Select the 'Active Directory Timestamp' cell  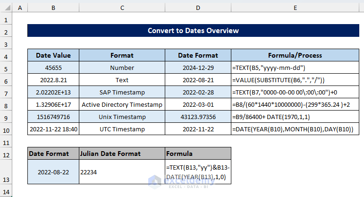click(122, 104)
